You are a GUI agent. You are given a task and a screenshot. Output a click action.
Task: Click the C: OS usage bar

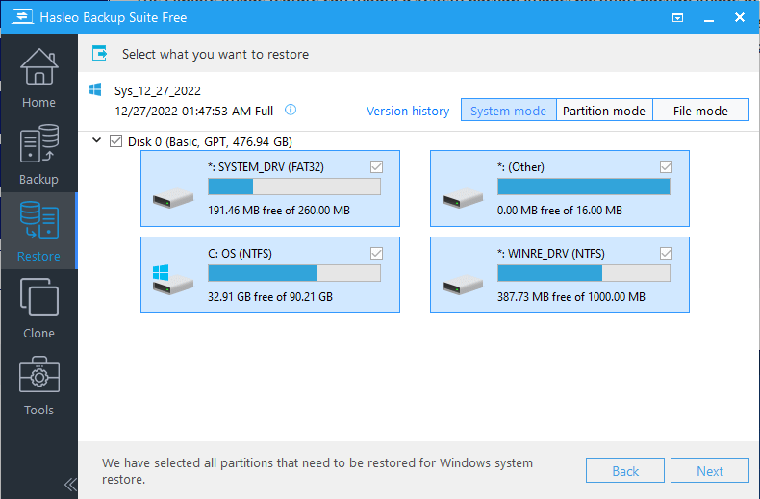tap(293, 273)
